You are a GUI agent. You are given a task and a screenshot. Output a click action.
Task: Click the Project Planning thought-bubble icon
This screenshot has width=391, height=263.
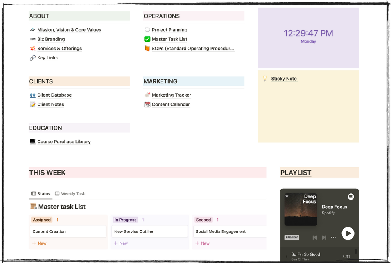click(147, 30)
